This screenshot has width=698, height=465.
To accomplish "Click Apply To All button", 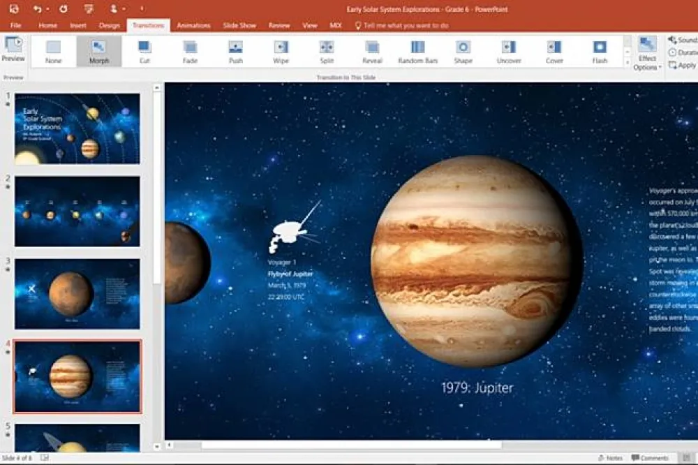I will pyautogui.click(x=683, y=66).
